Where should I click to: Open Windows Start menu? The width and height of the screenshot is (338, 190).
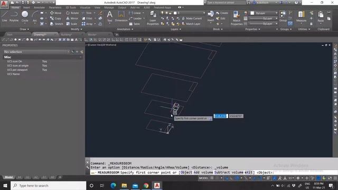tap(5, 185)
